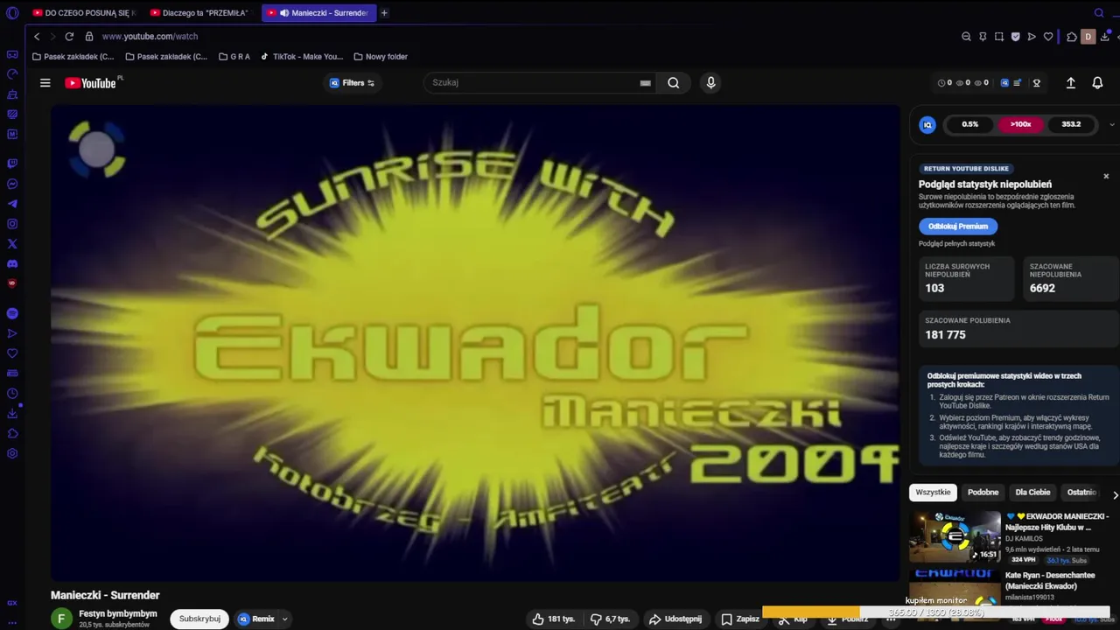Image resolution: width=1120 pixels, height=630 pixels.
Task: Select the Manieczki - Surrender tab
Action: point(319,13)
